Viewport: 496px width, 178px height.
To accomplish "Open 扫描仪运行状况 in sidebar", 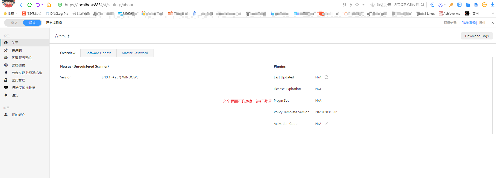I will point(25,88).
